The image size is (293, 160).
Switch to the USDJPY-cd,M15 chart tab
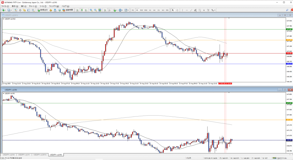[x=40, y=155]
